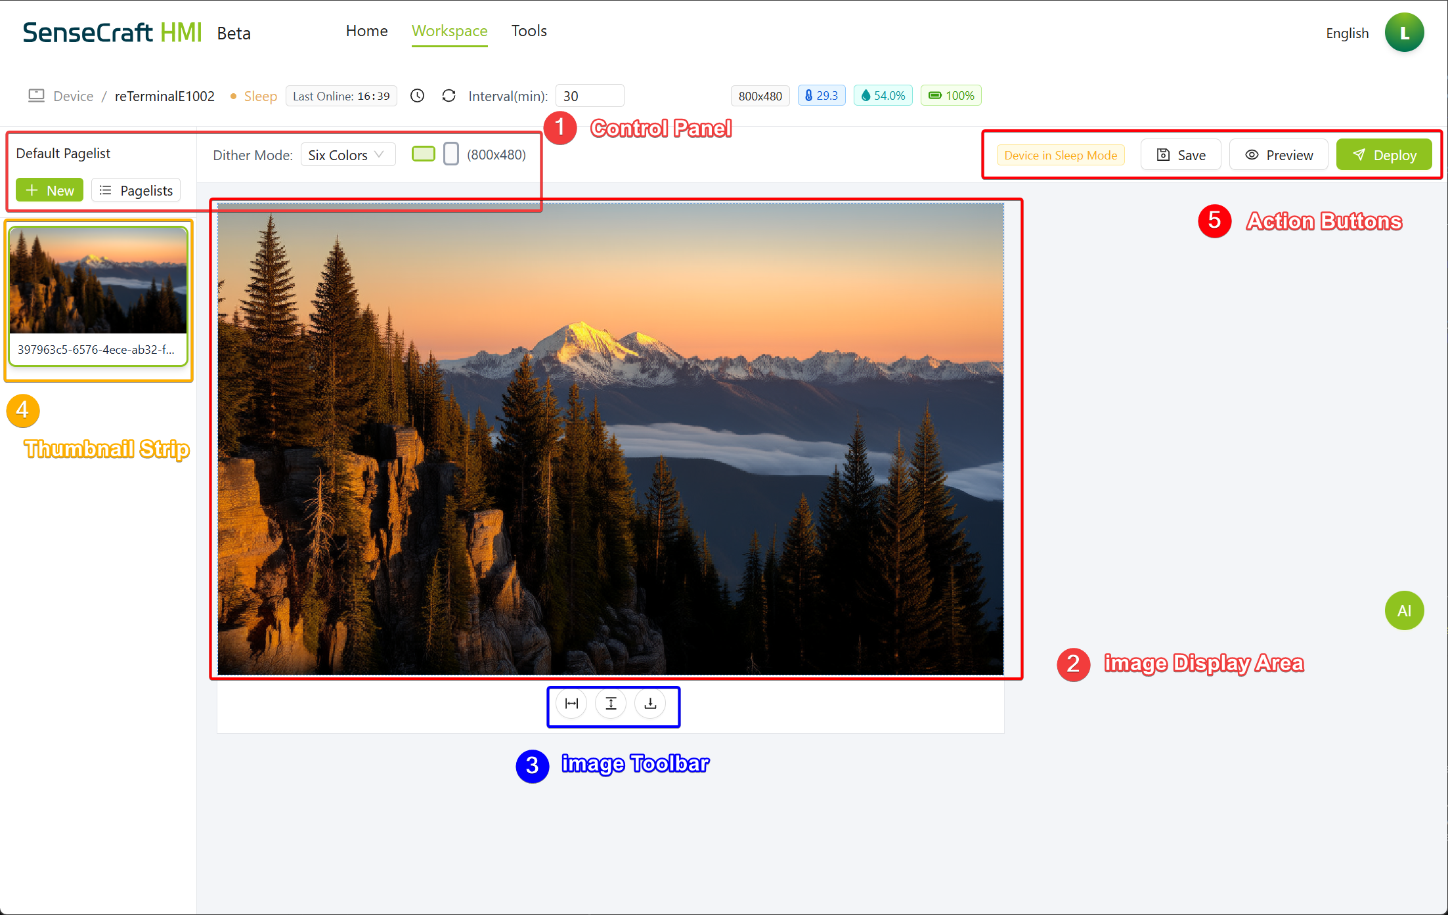The height and width of the screenshot is (915, 1448).
Task: Toggle Preview of the page
Action: 1279,155
